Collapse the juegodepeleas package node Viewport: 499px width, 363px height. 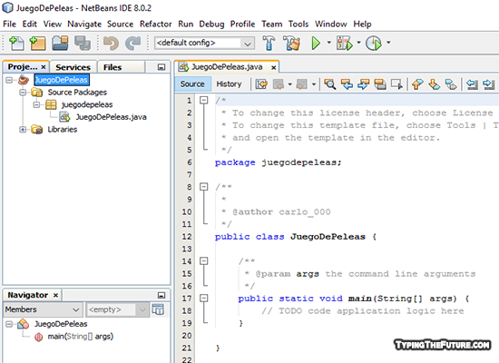(36, 104)
